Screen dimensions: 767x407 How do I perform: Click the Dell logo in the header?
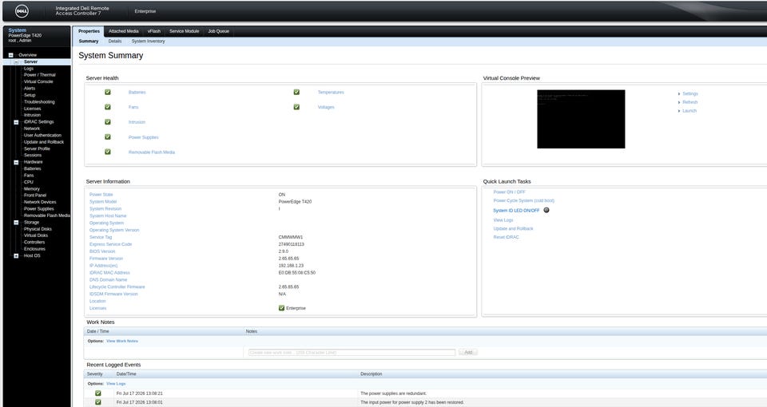coord(22,10)
